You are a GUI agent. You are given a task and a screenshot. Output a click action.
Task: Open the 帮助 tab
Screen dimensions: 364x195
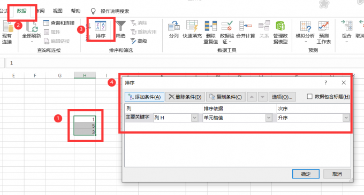pyautogui.click(x=75, y=11)
